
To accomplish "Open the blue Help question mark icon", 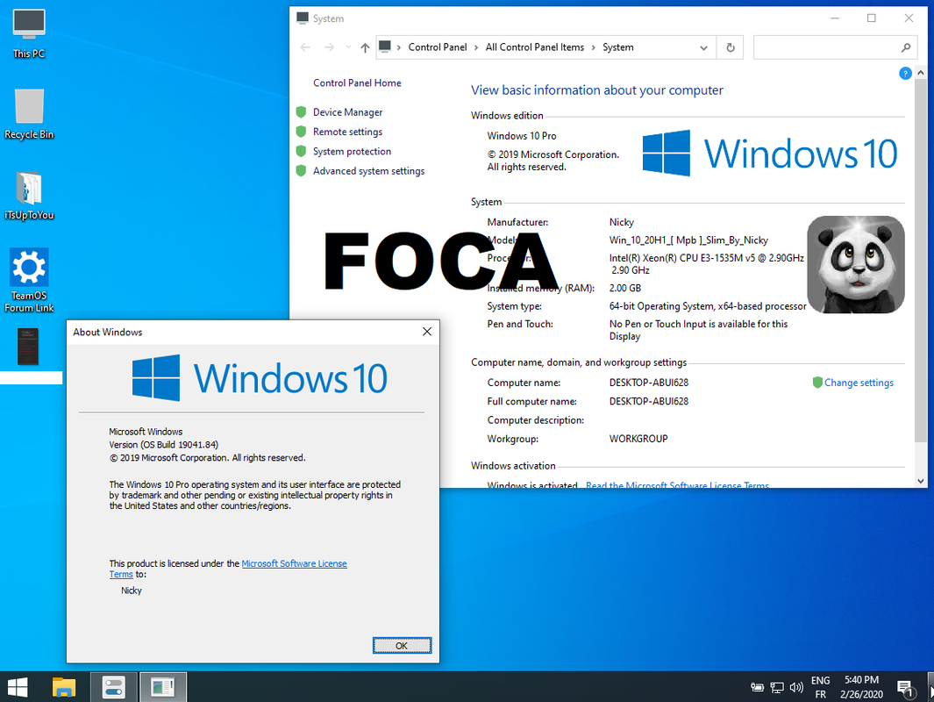I will coord(905,74).
